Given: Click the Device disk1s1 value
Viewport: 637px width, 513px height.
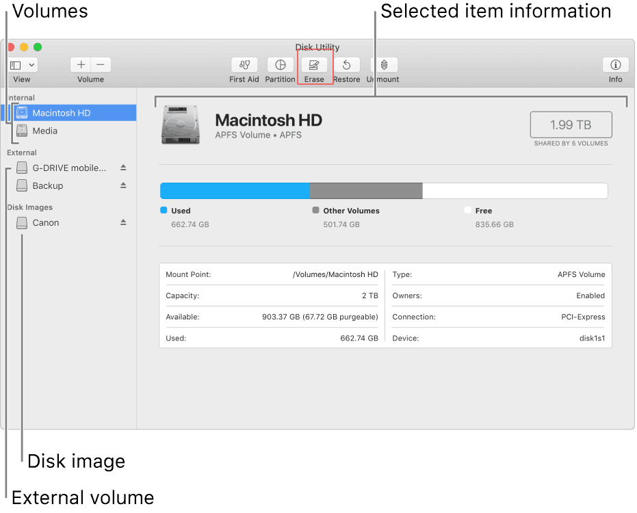Looking at the screenshot, I should click(x=592, y=338).
